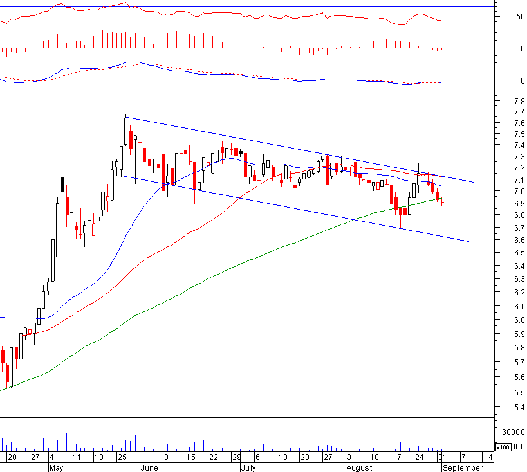Click the 3 date label in August
The height and width of the screenshot is (472, 527).
coord(349,457)
